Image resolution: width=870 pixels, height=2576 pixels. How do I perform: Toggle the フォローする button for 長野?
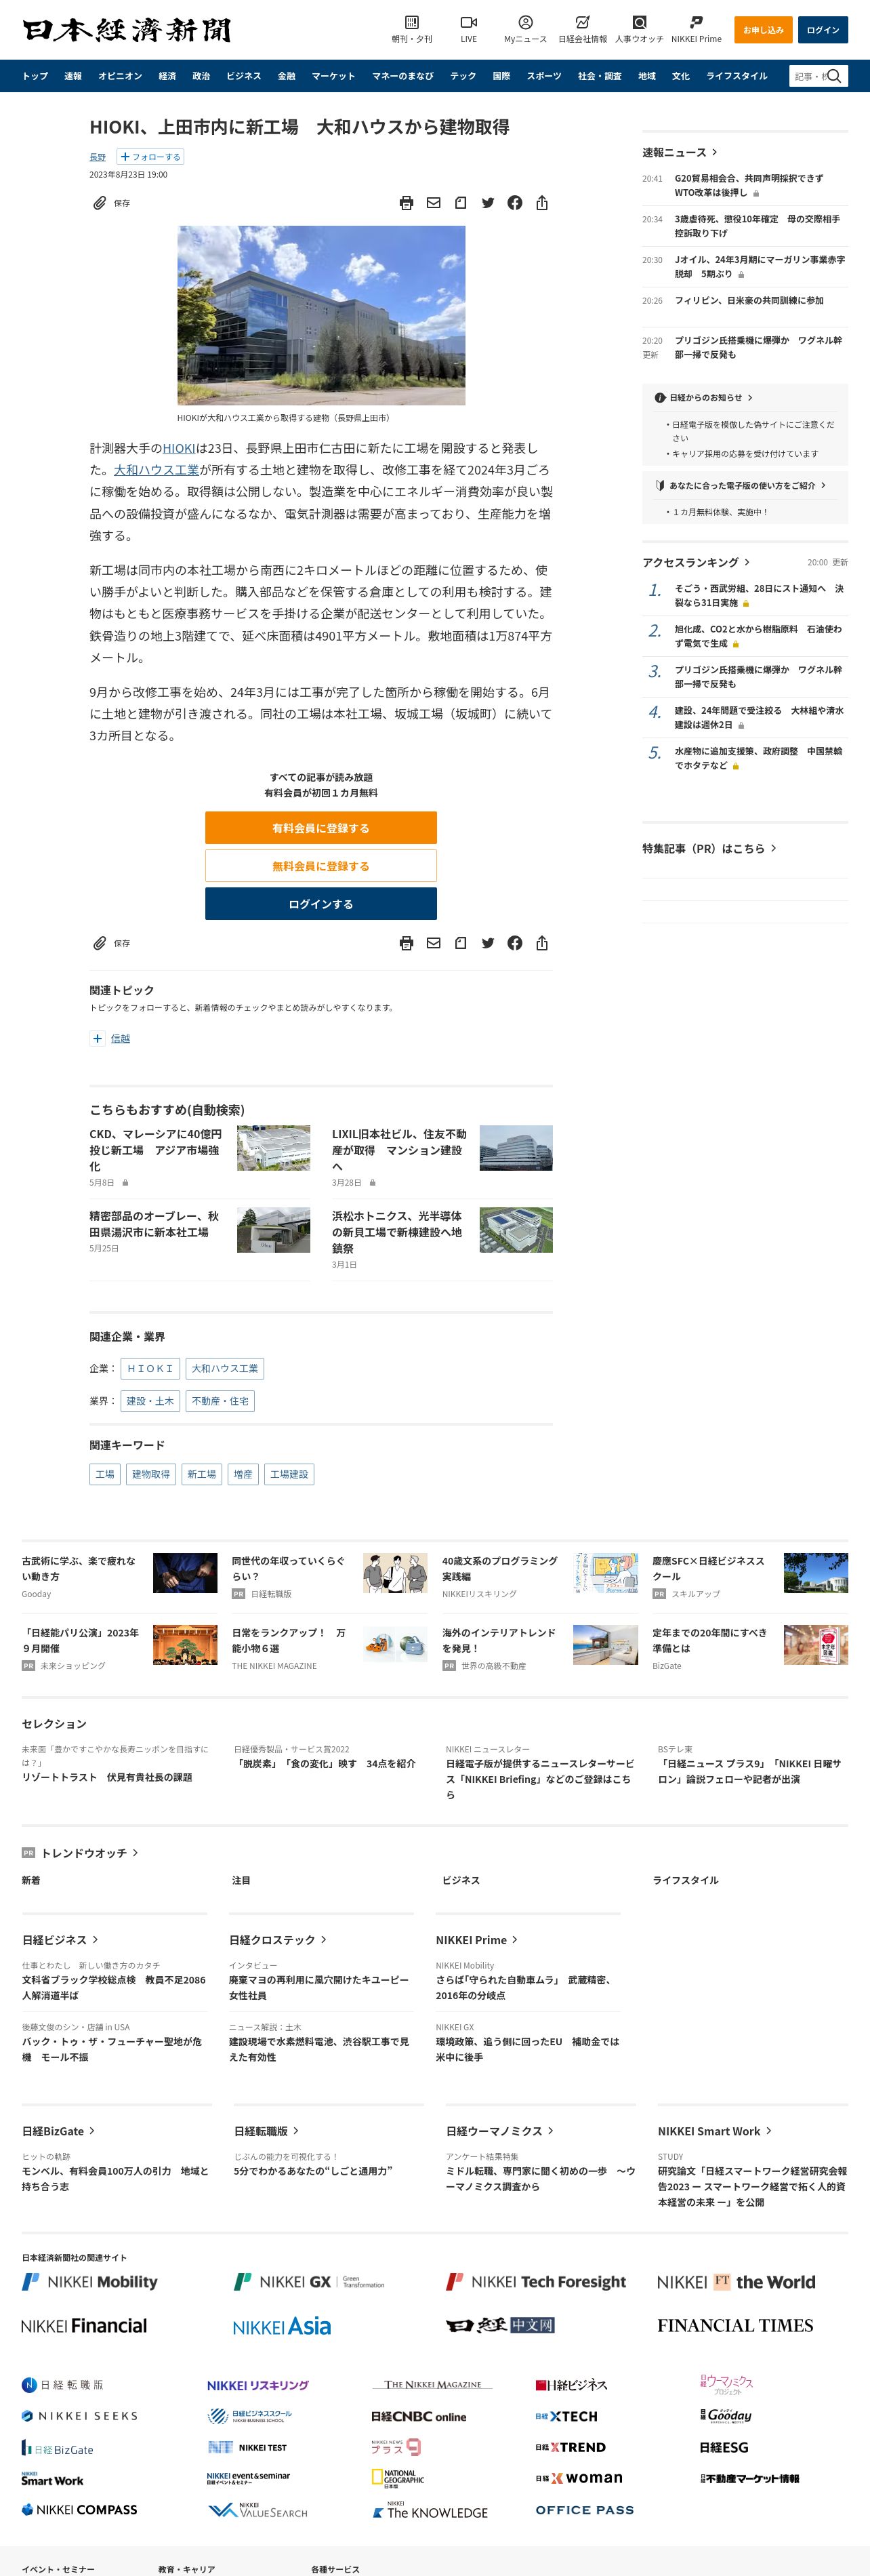click(x=150, y=157)
